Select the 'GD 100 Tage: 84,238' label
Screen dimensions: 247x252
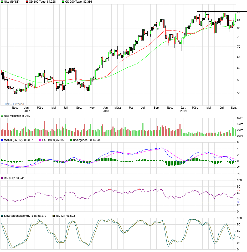(42, 2)
